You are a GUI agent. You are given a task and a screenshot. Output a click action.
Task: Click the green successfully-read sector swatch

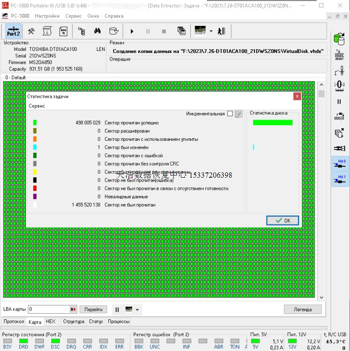click(35, 123)
